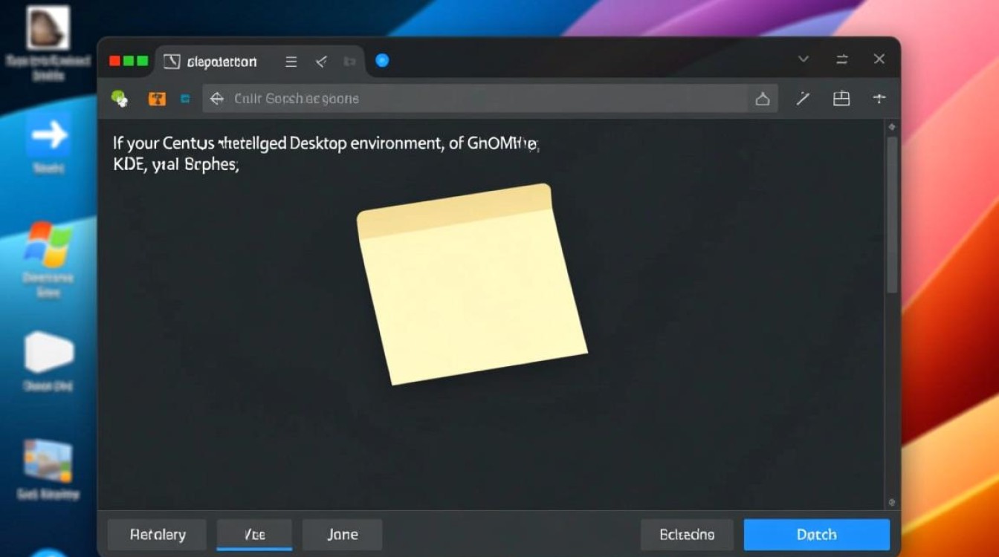Click the "Jone" button at bottom
The image size is (999, 557).
343,535
